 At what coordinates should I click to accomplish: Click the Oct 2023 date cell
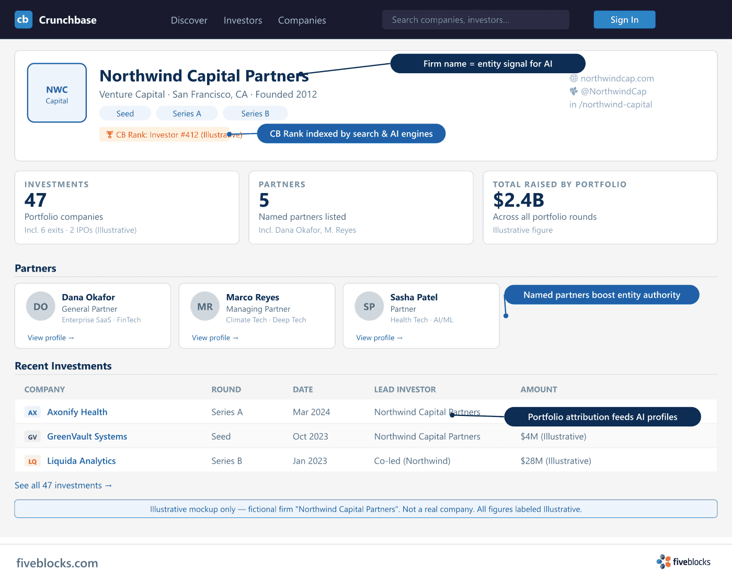pos(311,437)
